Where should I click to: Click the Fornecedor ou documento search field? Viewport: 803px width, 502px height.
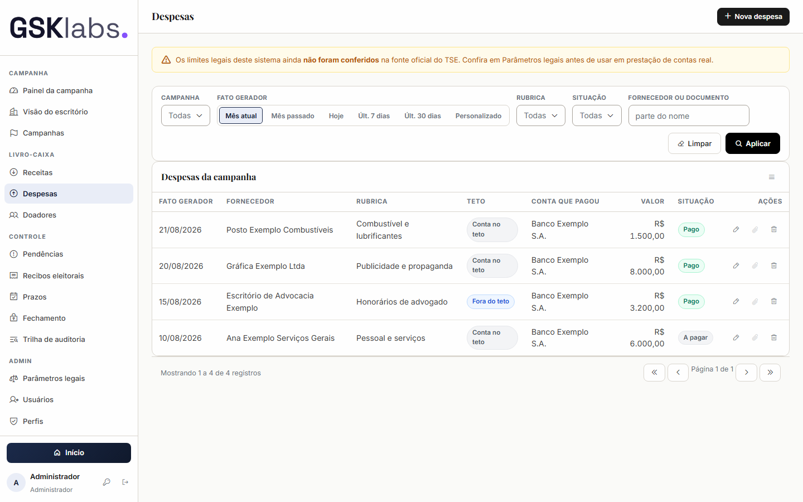pos(689,115)
